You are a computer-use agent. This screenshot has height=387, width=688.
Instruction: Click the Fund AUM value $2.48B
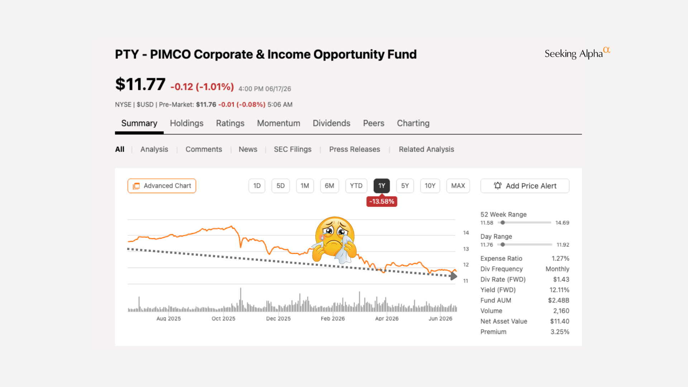[x=559, y=300]
